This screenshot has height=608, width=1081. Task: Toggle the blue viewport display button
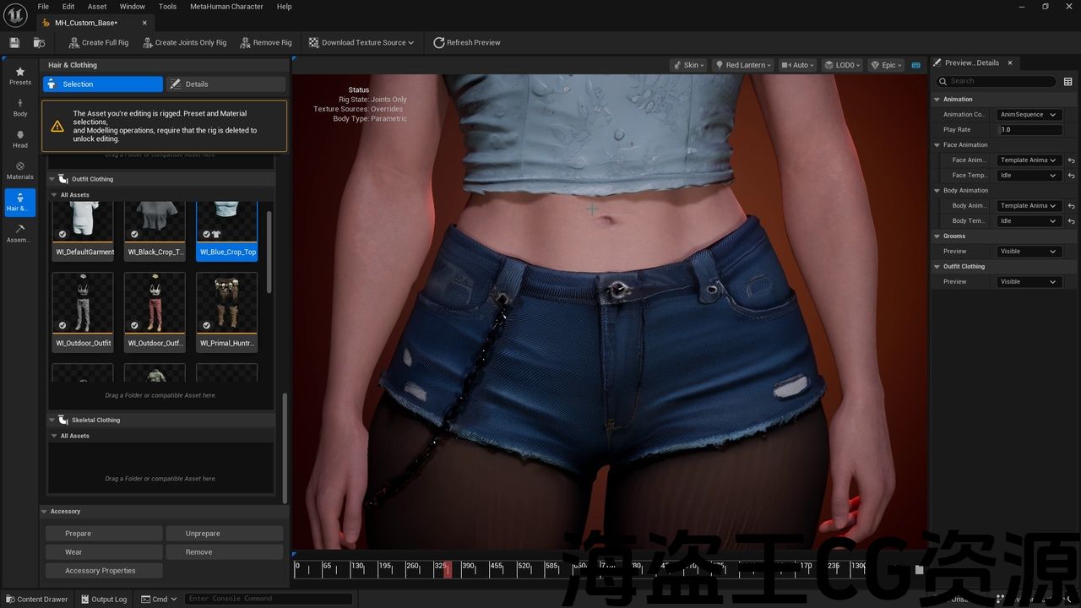915,65
